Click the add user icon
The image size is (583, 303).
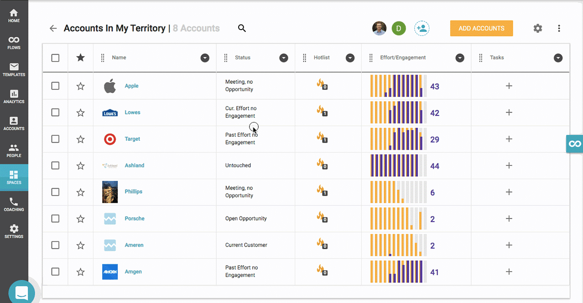click(x=422, y=28)
